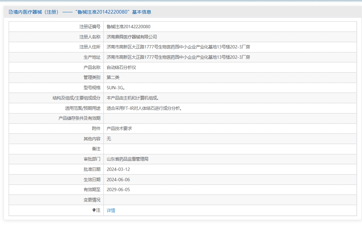362x227 pixels.
Task: Click the 注册人名称 label
Action: coord(90,37)
